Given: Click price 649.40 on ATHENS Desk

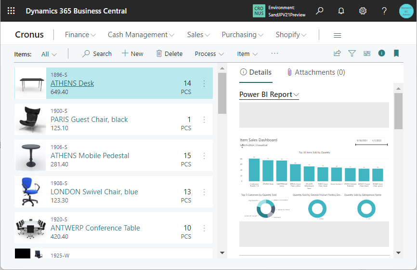Looking at the screenshot, I should pyautogui.click(x=59, y=92).
